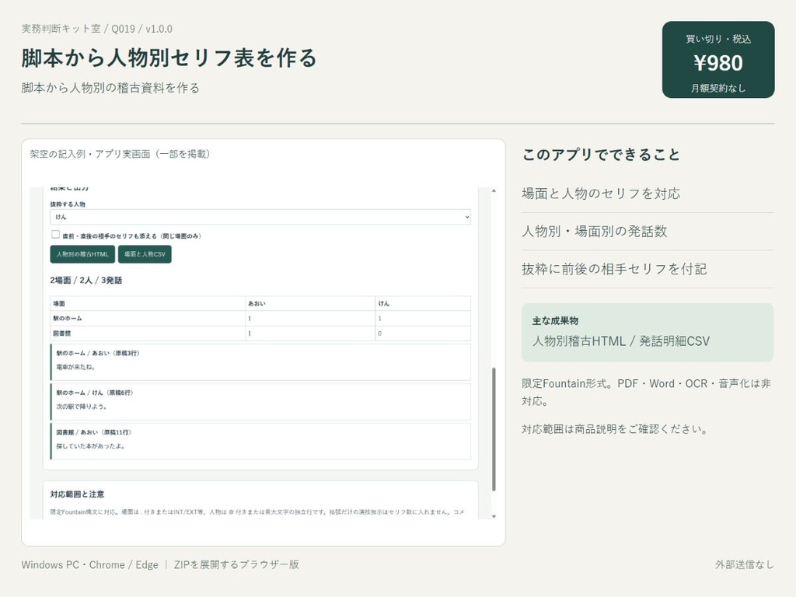Image resolution: width=796 pixels, height=597 pixels.
Task: Click the feature 人物別・場面別の発話数
Action: tap(595, 232)
